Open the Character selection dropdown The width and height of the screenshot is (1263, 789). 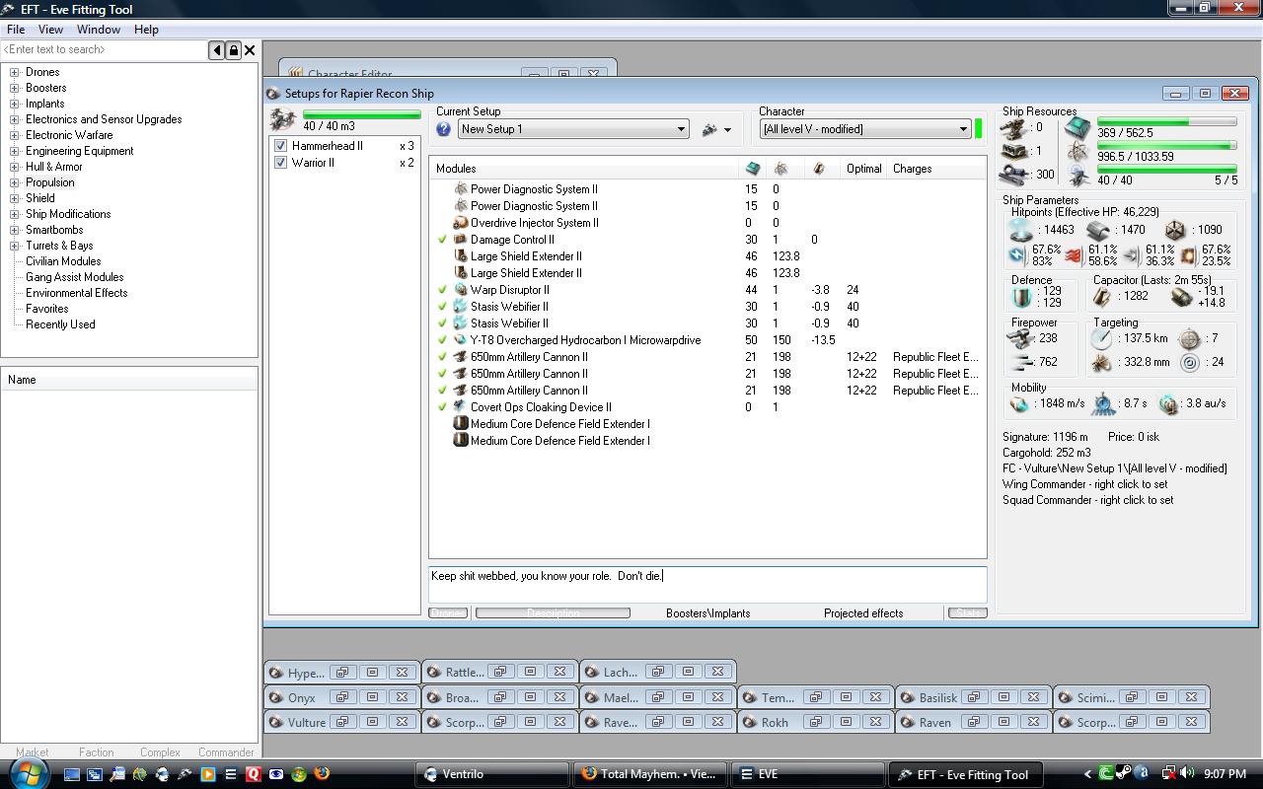click(963, 129)
